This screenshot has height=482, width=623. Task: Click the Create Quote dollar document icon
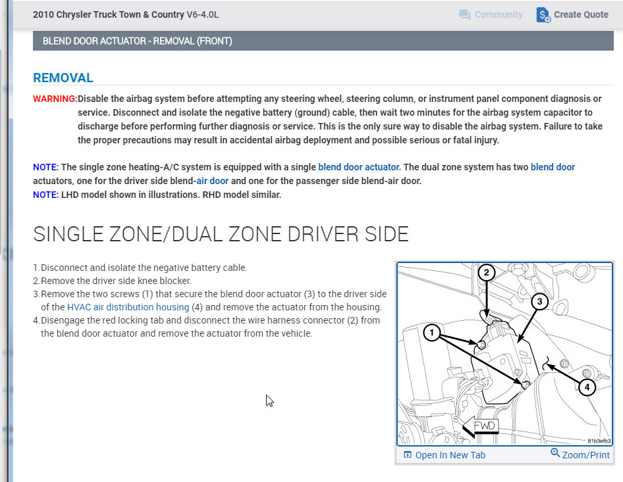[543, 15]
